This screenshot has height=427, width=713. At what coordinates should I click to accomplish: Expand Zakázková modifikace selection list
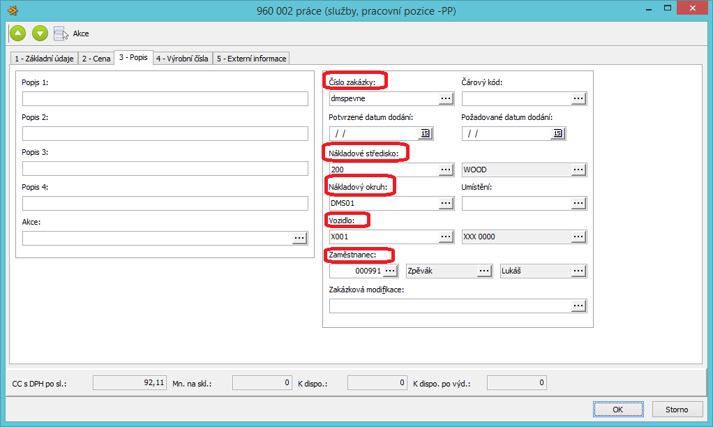click(x=578, y=306)
